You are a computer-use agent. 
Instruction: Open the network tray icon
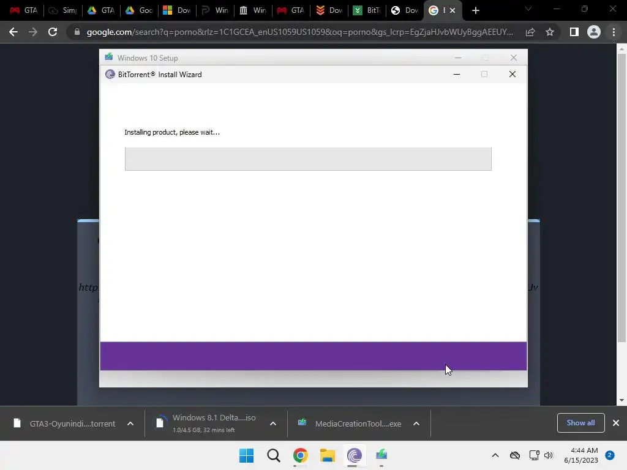(534, 455)
